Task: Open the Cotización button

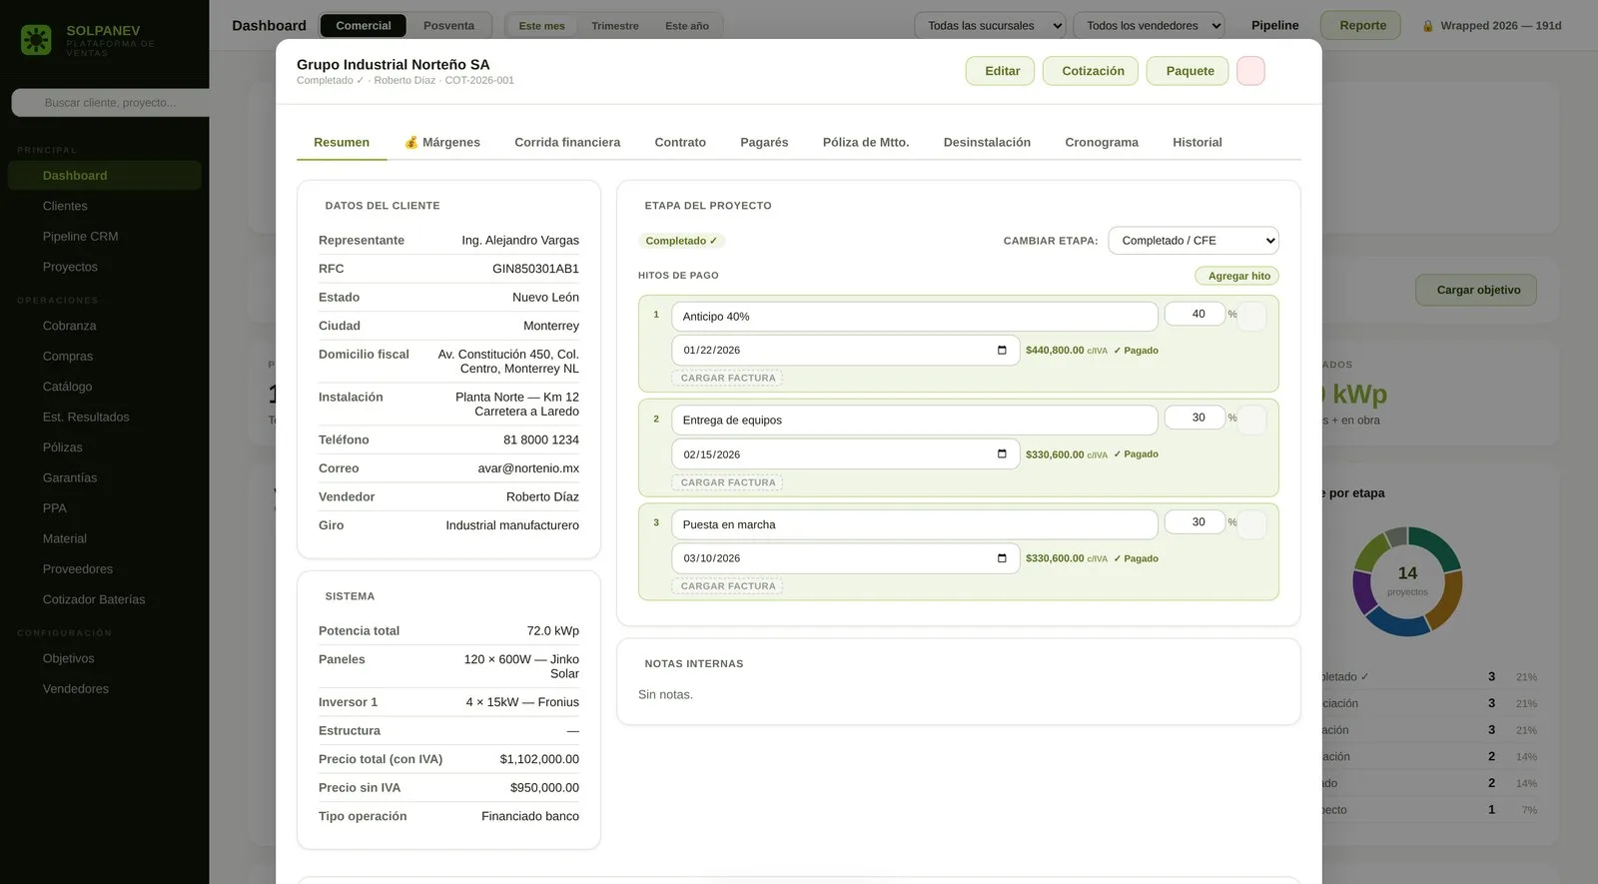Action: (x=1093, y=71)
